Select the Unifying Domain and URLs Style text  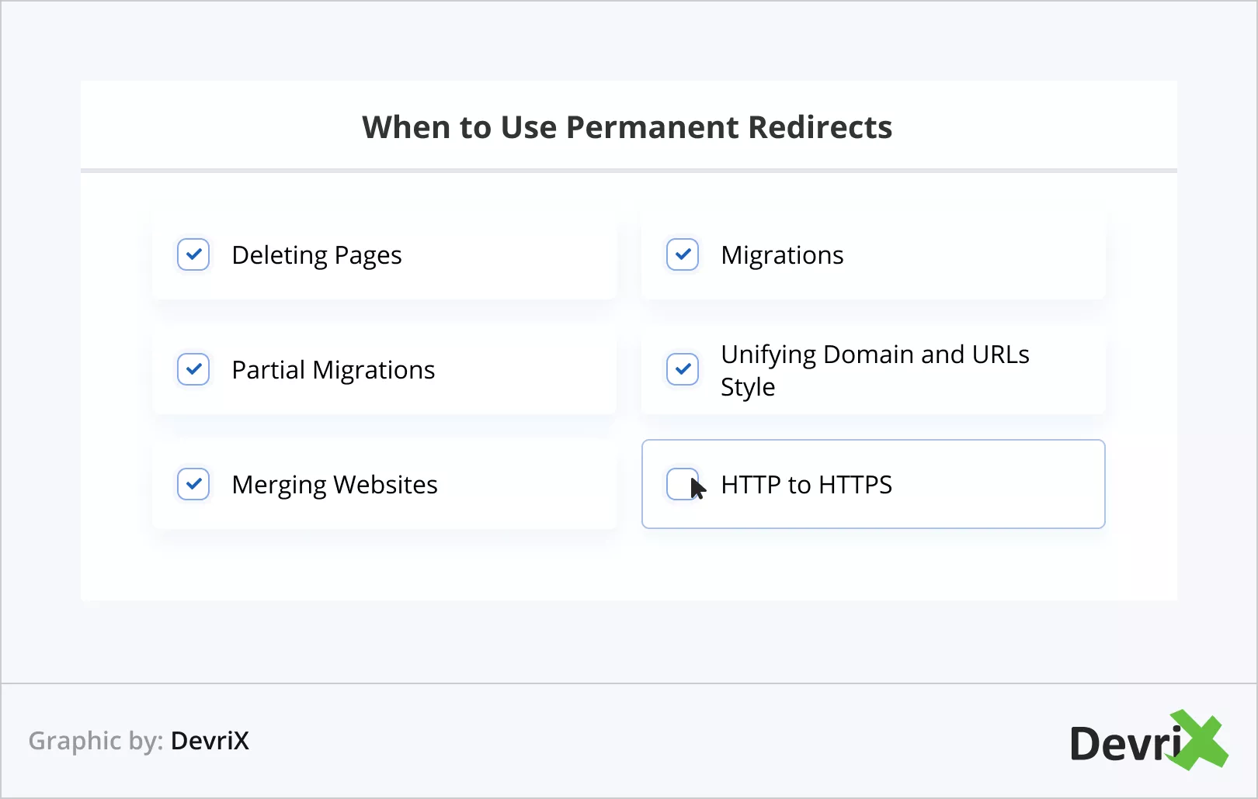(x=874, y=370)
